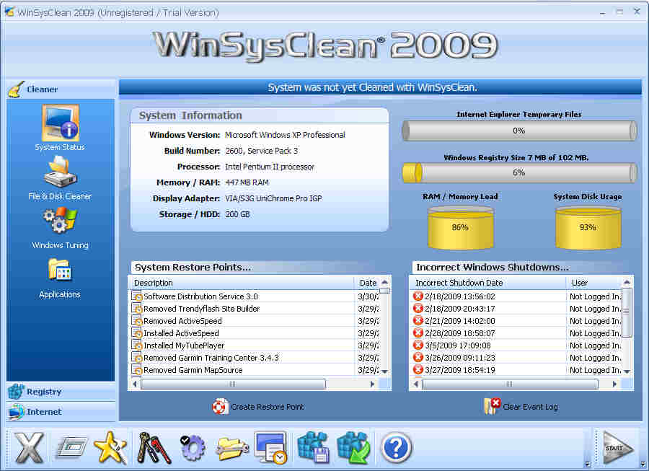Viewport: 649px width, 471px height.
Task: Click the large X icon in bottom toolbar
Action: tap(30, 448)
